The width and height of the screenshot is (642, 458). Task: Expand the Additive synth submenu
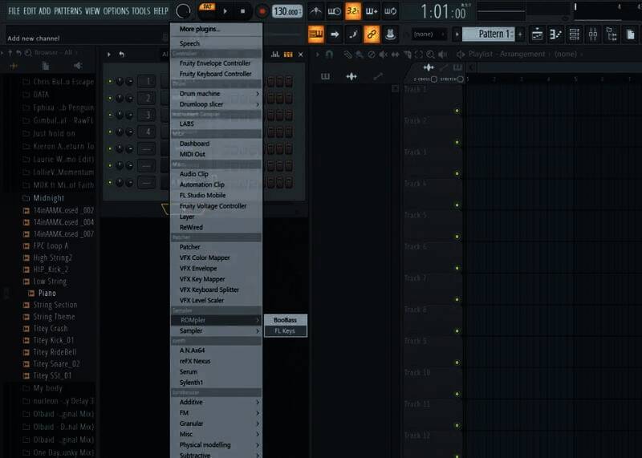coord(216,403)
